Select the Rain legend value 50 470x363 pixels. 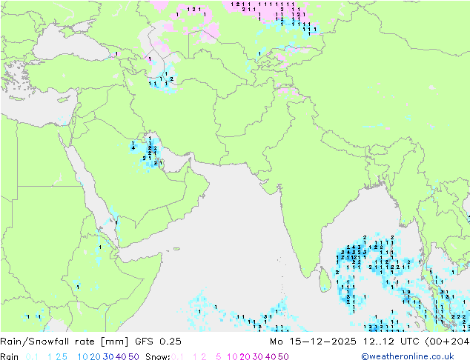[x=133, y=357]
